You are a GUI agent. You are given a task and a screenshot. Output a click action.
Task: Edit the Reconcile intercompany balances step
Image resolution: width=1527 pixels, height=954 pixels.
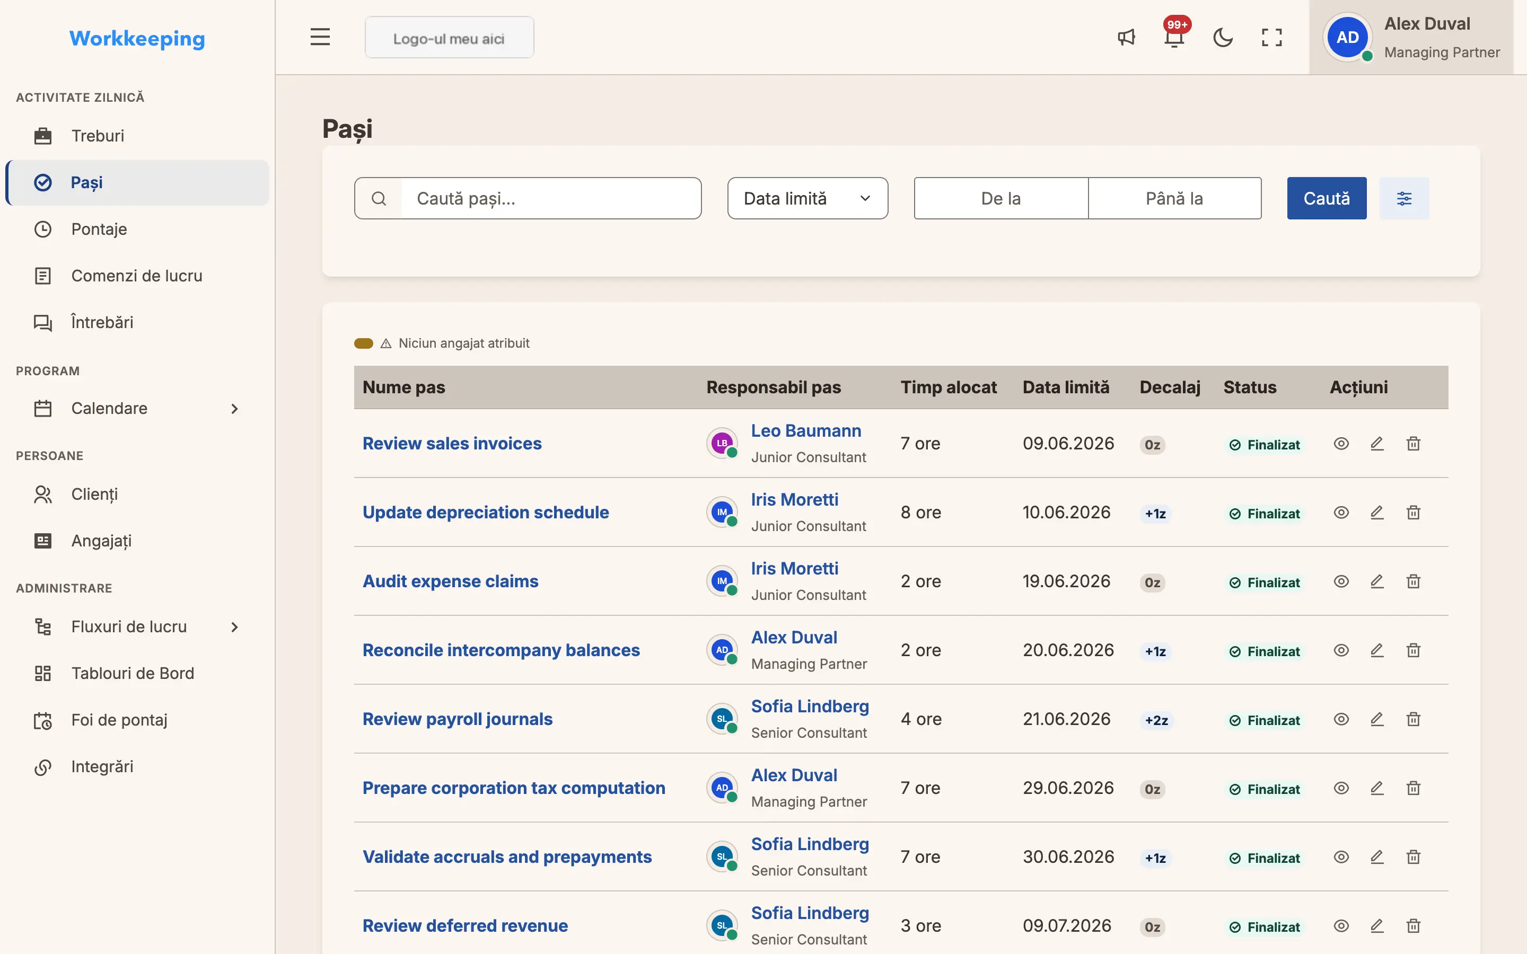point(1377,650)
